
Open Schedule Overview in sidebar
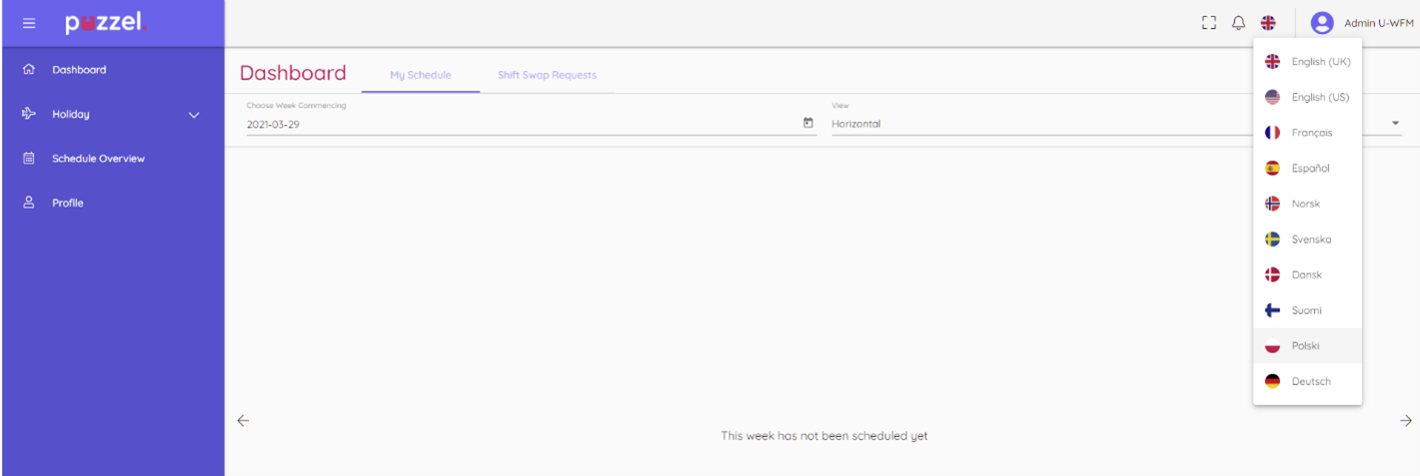tap(98, 159)
